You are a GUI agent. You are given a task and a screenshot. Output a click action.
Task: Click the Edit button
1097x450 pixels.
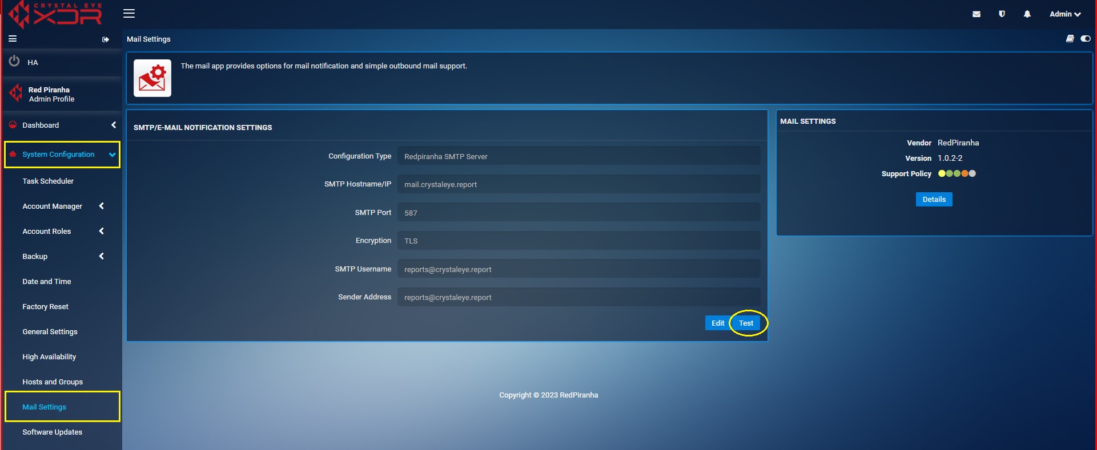pos(718,323)
